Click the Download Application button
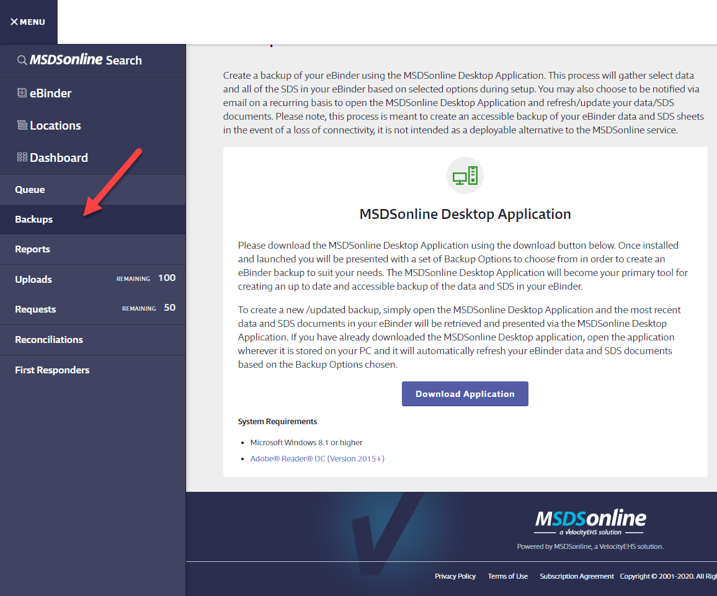Viewport: 717px width, 596px height. [465, 394]
